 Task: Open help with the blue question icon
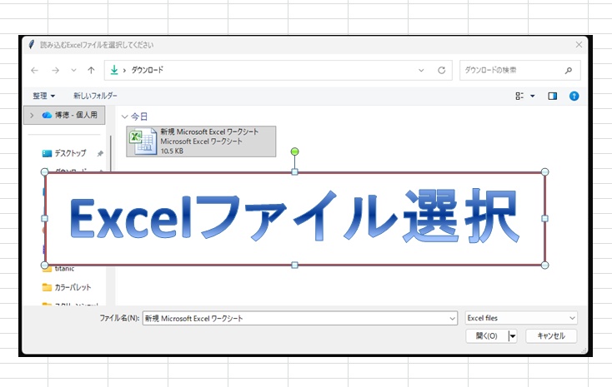[x=574, y=96]
